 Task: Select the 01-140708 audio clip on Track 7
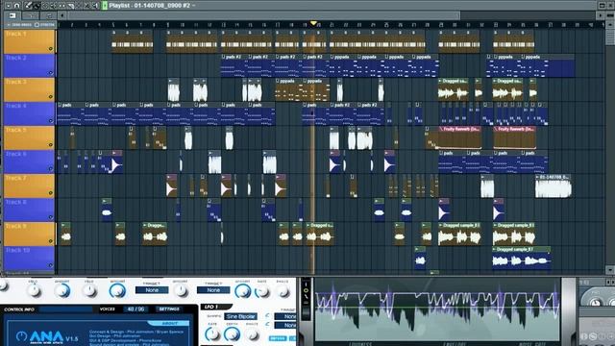[x=553, y=186]
